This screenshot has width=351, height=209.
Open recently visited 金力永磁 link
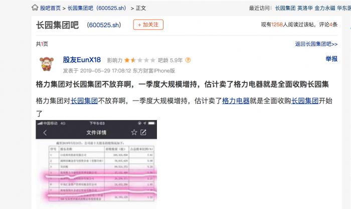(x=325, y=8)
